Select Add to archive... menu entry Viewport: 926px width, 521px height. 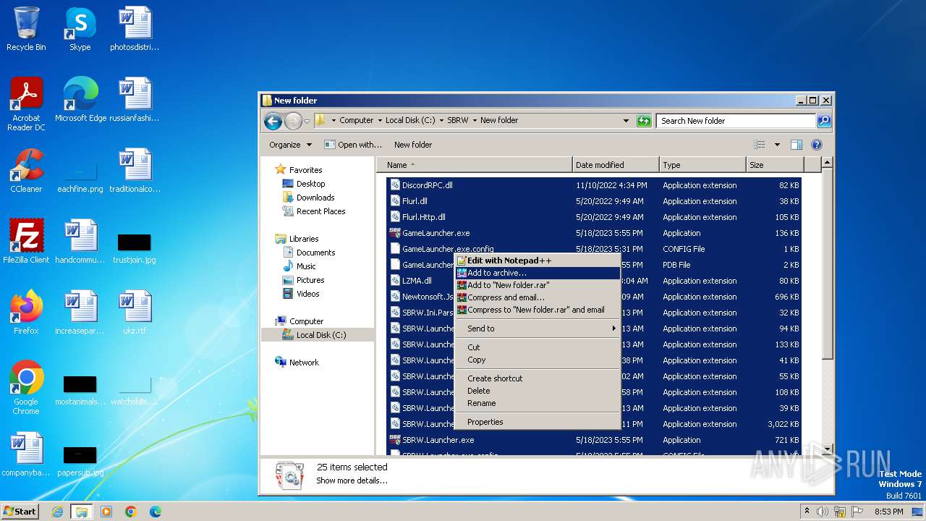click(x=537, y=273)
